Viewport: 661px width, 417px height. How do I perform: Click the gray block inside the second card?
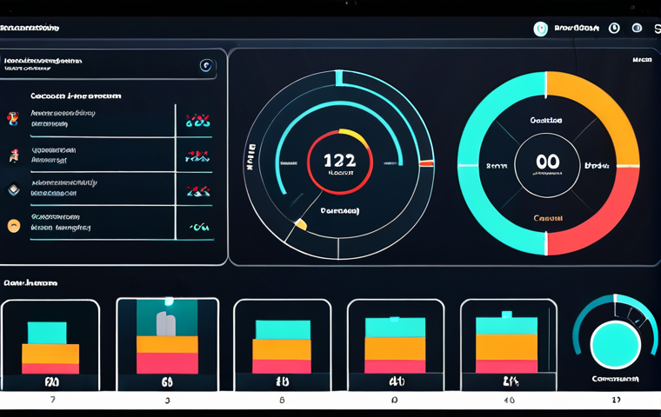[166, 324]
